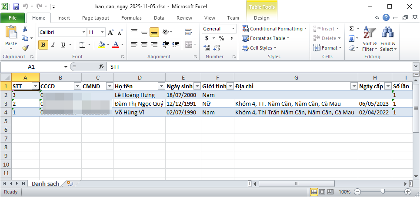Expand the General number format dropdown

tap(234, 29)
